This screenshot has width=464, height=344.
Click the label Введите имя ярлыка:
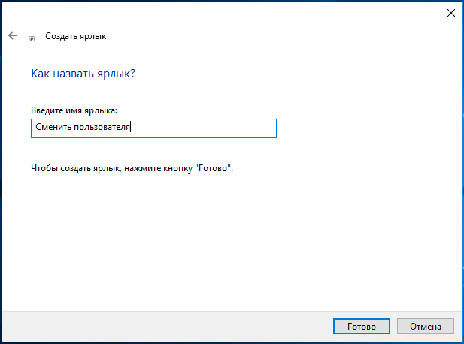click(x=74, y=110)
